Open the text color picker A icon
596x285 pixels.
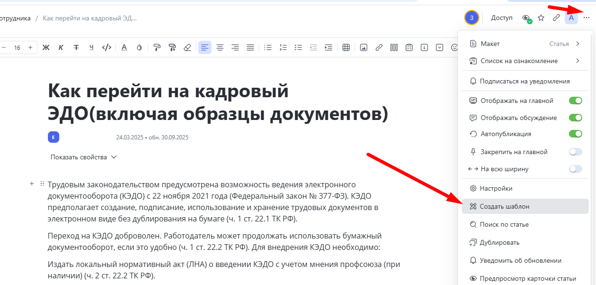tap(124, 47)
